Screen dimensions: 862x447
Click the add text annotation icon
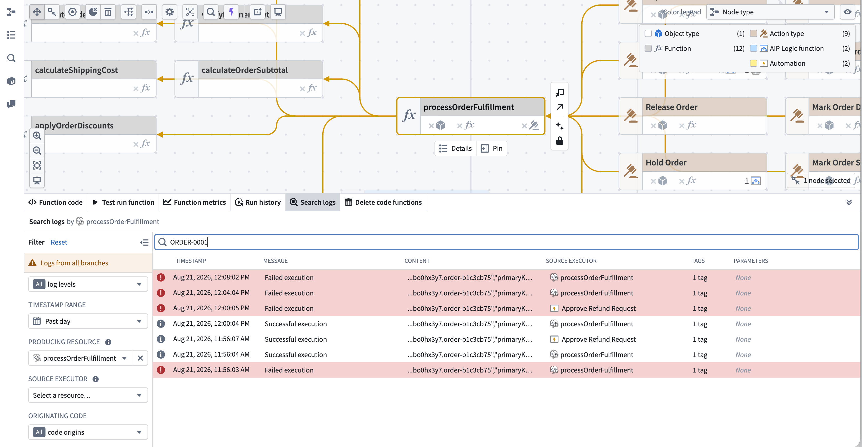[x=257, y=12]
